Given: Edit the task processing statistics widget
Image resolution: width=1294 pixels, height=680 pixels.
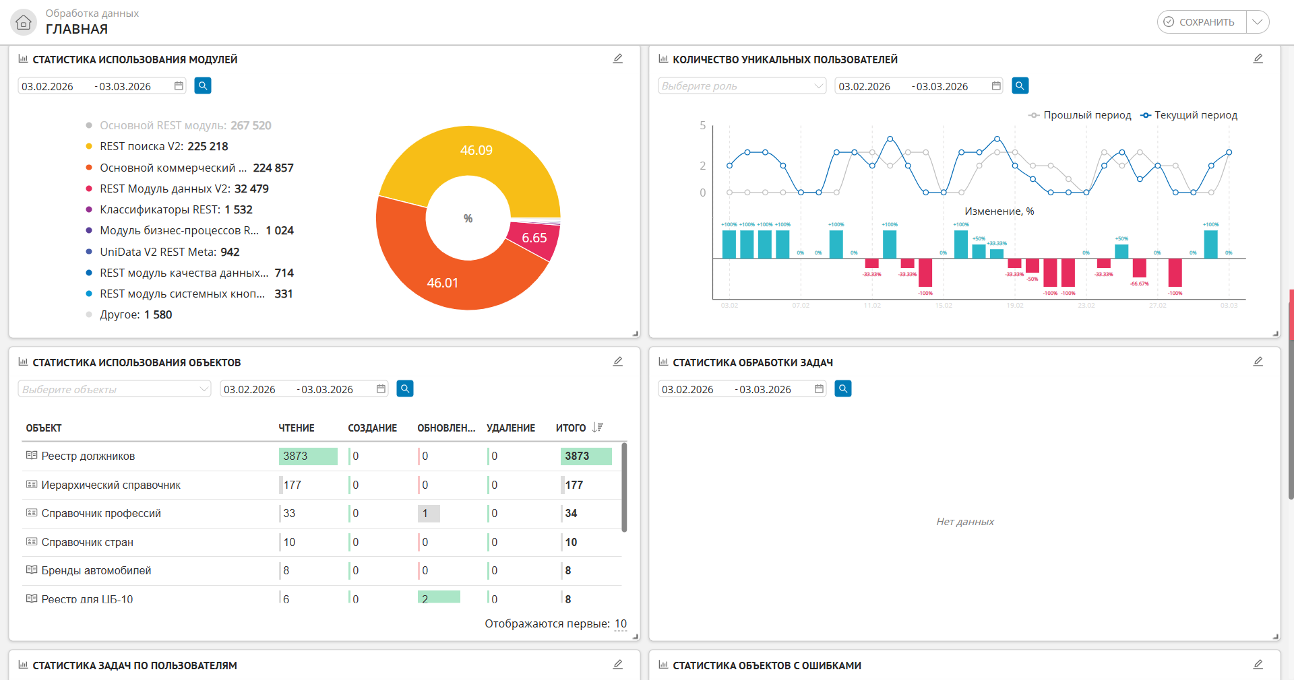Looking at the screenshot, I should click(1258, 362).
